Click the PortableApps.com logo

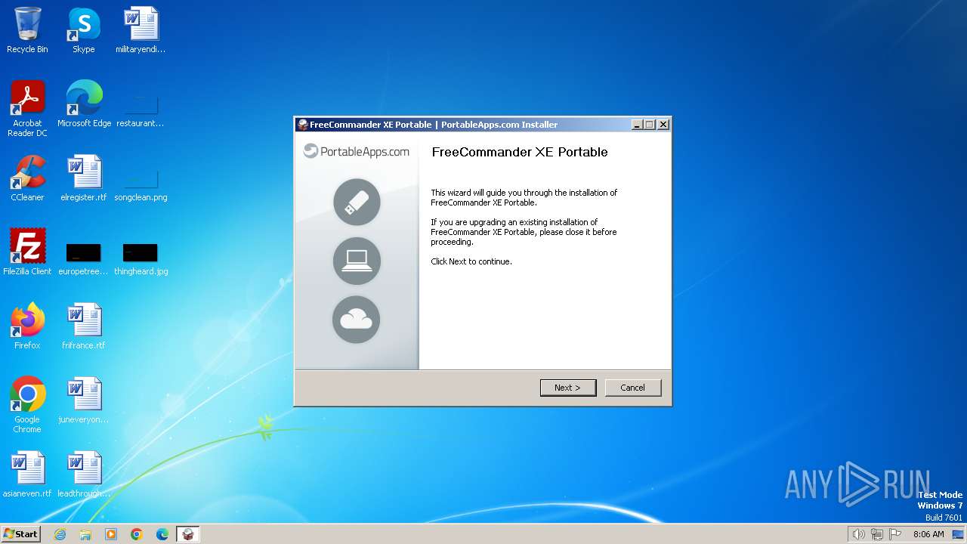[357, 151]
